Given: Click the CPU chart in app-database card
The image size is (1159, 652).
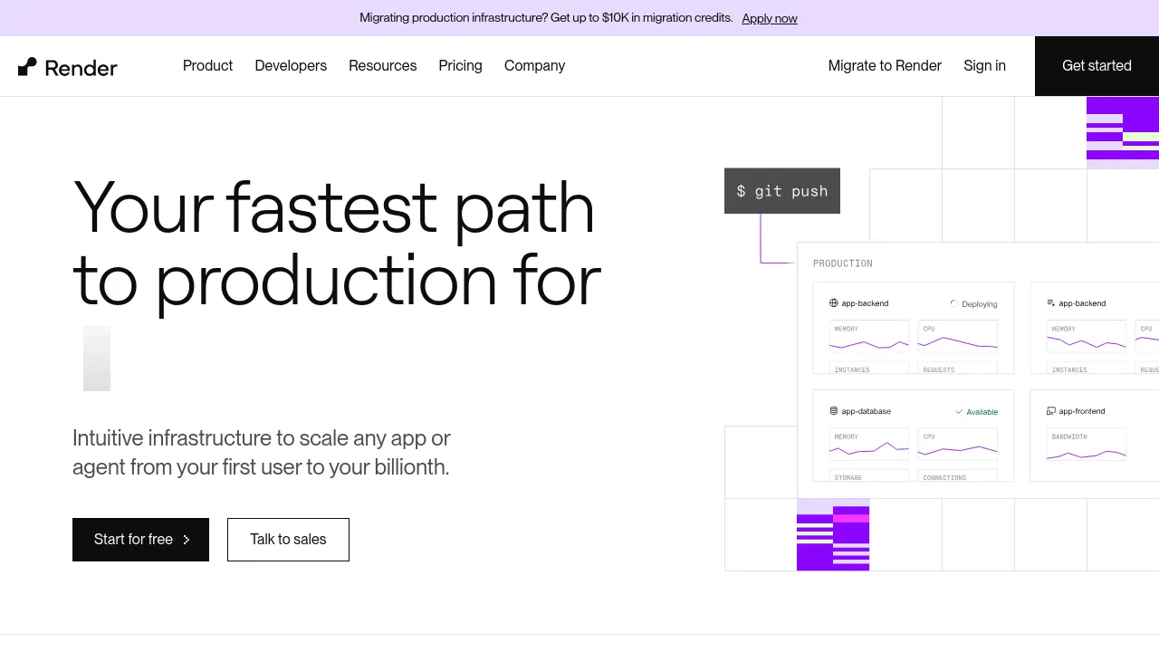Looking at the screenshot, I should 958,444.
